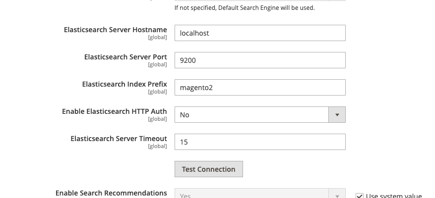
Task: Click the [global] scope tag under Hostname
Action: click(x=157, y=37)
